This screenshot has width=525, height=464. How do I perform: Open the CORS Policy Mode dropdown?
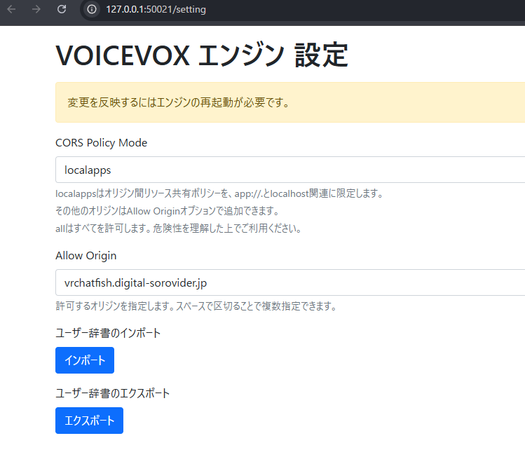(290, 170)
